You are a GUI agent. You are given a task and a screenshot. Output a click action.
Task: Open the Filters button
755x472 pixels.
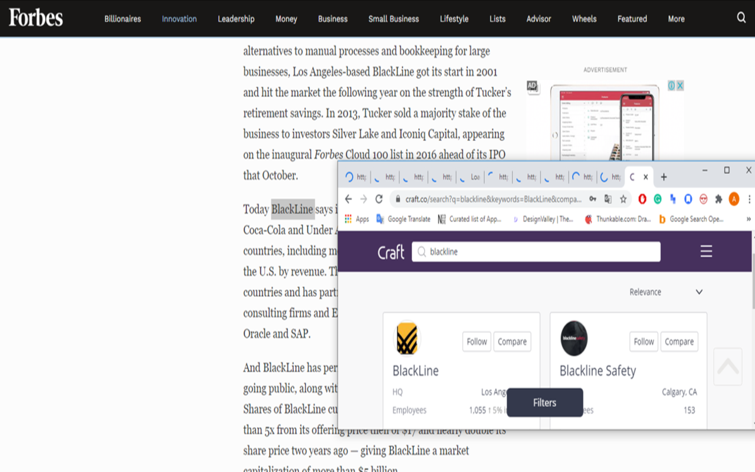pos(544,402)
